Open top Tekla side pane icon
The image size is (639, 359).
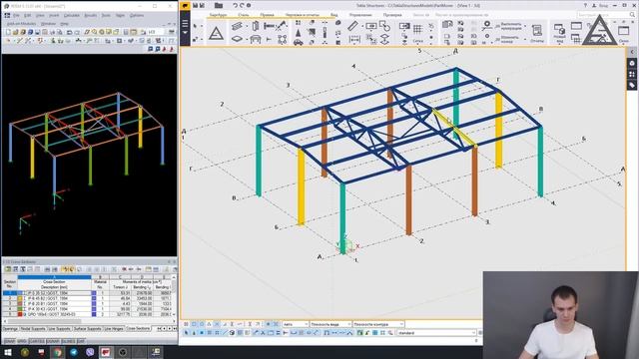click(x=632, y=63)
